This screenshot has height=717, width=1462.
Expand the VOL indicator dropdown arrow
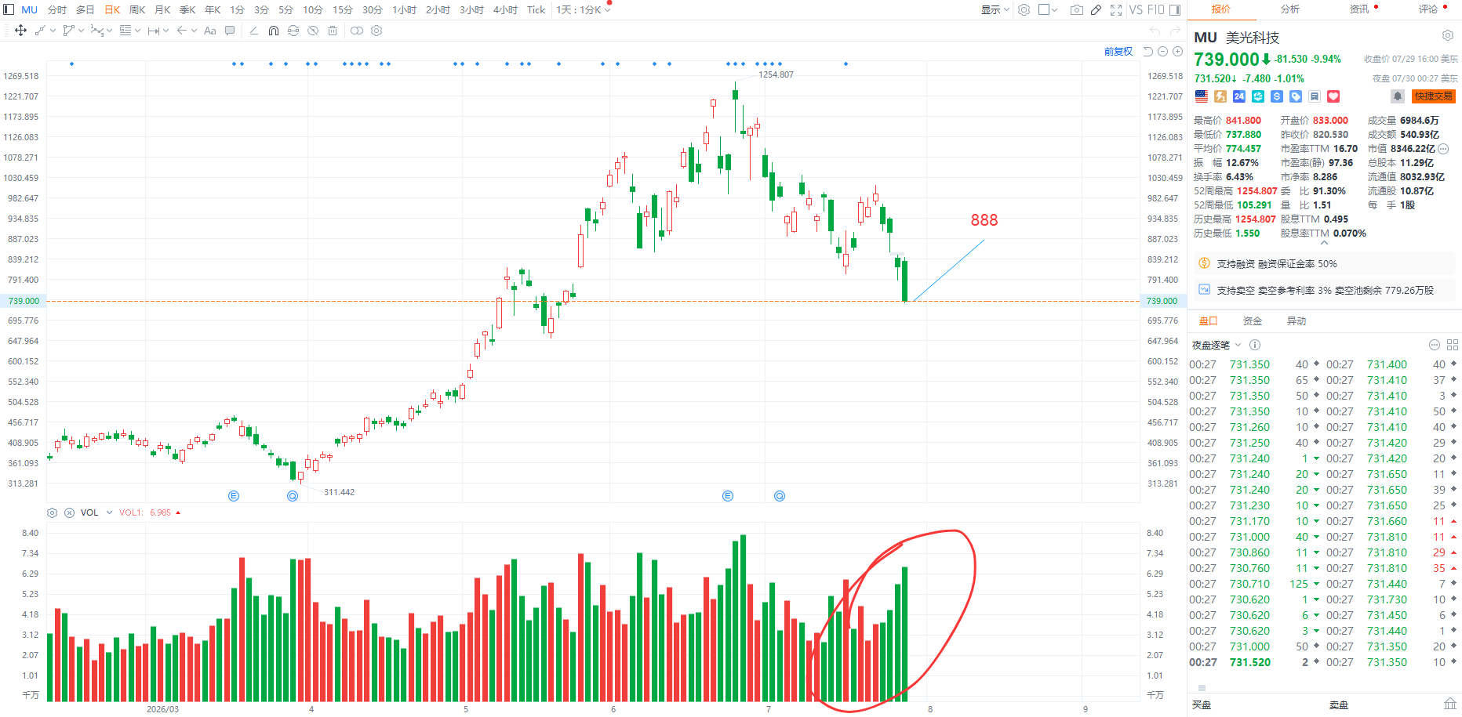tap(109, 512)
